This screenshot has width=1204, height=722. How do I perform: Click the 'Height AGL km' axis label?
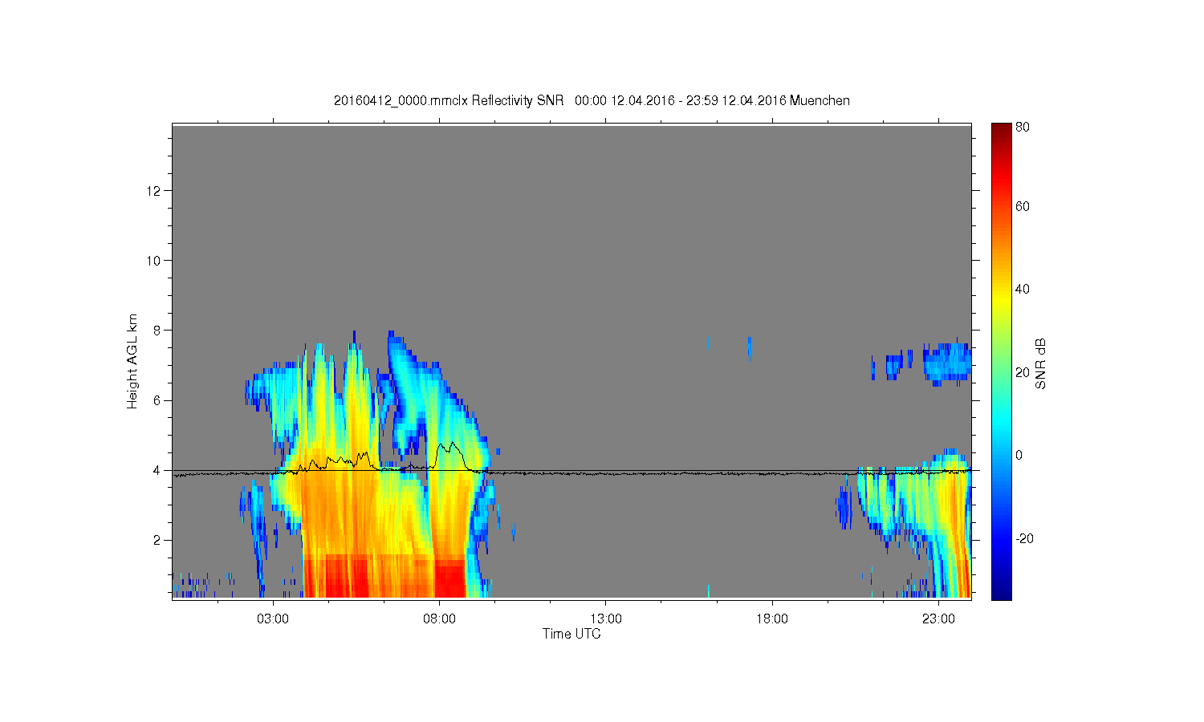132,361
